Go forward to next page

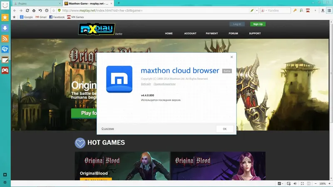click(x=21, y=10)
